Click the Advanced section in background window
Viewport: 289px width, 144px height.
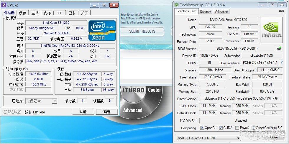tap(133, 110)
